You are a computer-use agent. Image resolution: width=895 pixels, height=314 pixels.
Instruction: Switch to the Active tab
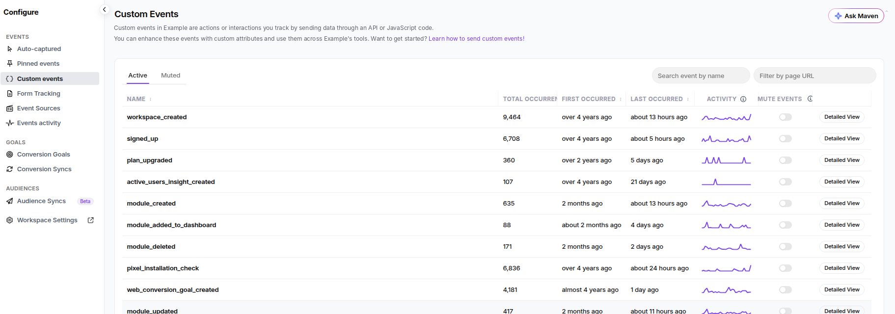[x=138, y=76]
